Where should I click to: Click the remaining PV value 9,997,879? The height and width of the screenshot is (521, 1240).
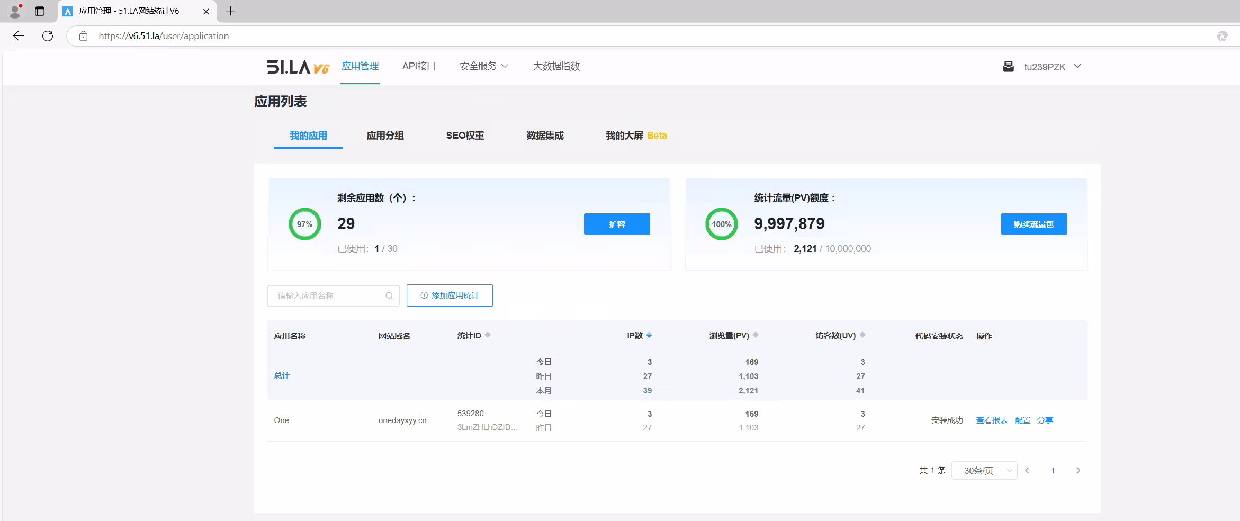(x=789, y=223)
